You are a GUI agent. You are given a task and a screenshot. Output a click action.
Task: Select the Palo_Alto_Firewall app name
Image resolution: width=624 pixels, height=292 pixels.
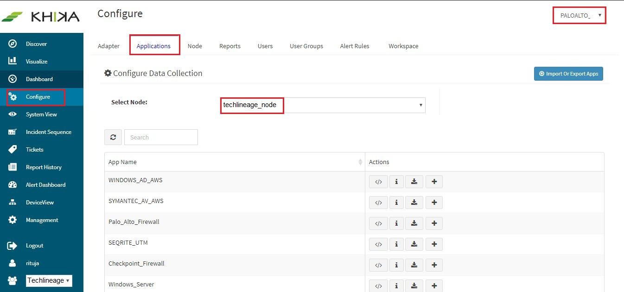pos(134,222)
